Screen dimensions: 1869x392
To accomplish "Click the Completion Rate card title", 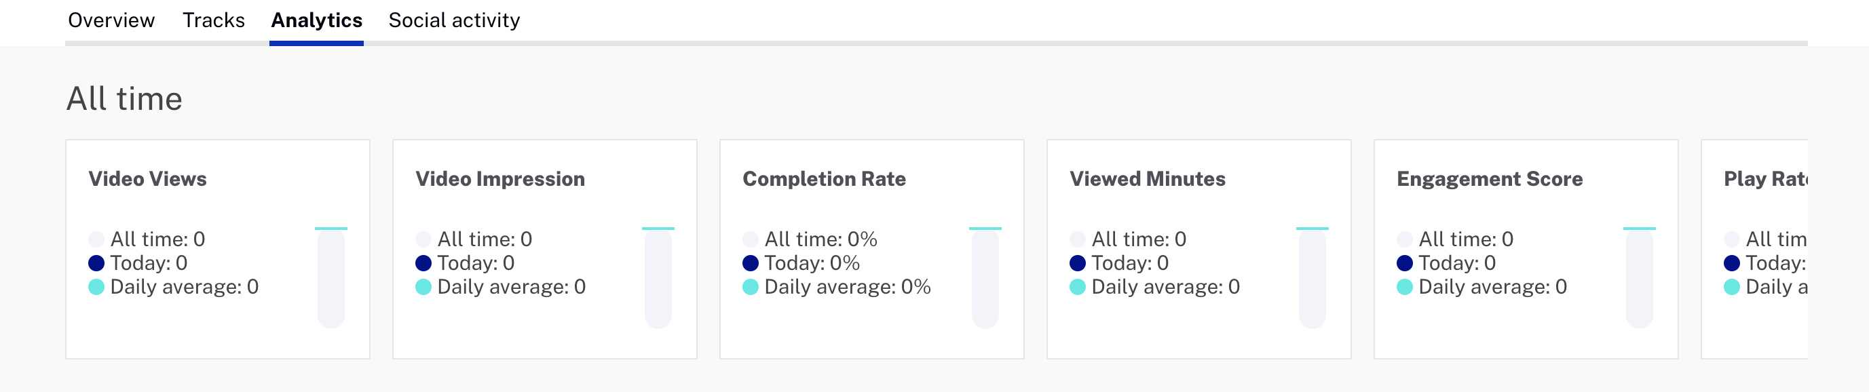I will [x=824, y=179].
